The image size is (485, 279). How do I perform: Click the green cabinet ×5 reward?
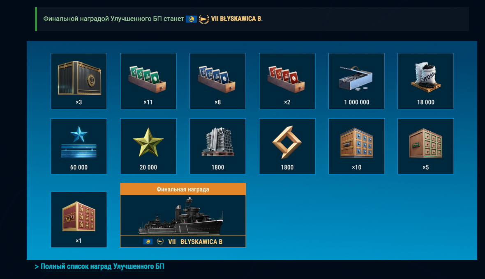click(426, 146)
